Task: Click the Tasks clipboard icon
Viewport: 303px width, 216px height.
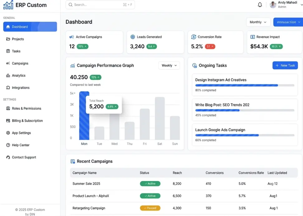Action: (8, 51)
